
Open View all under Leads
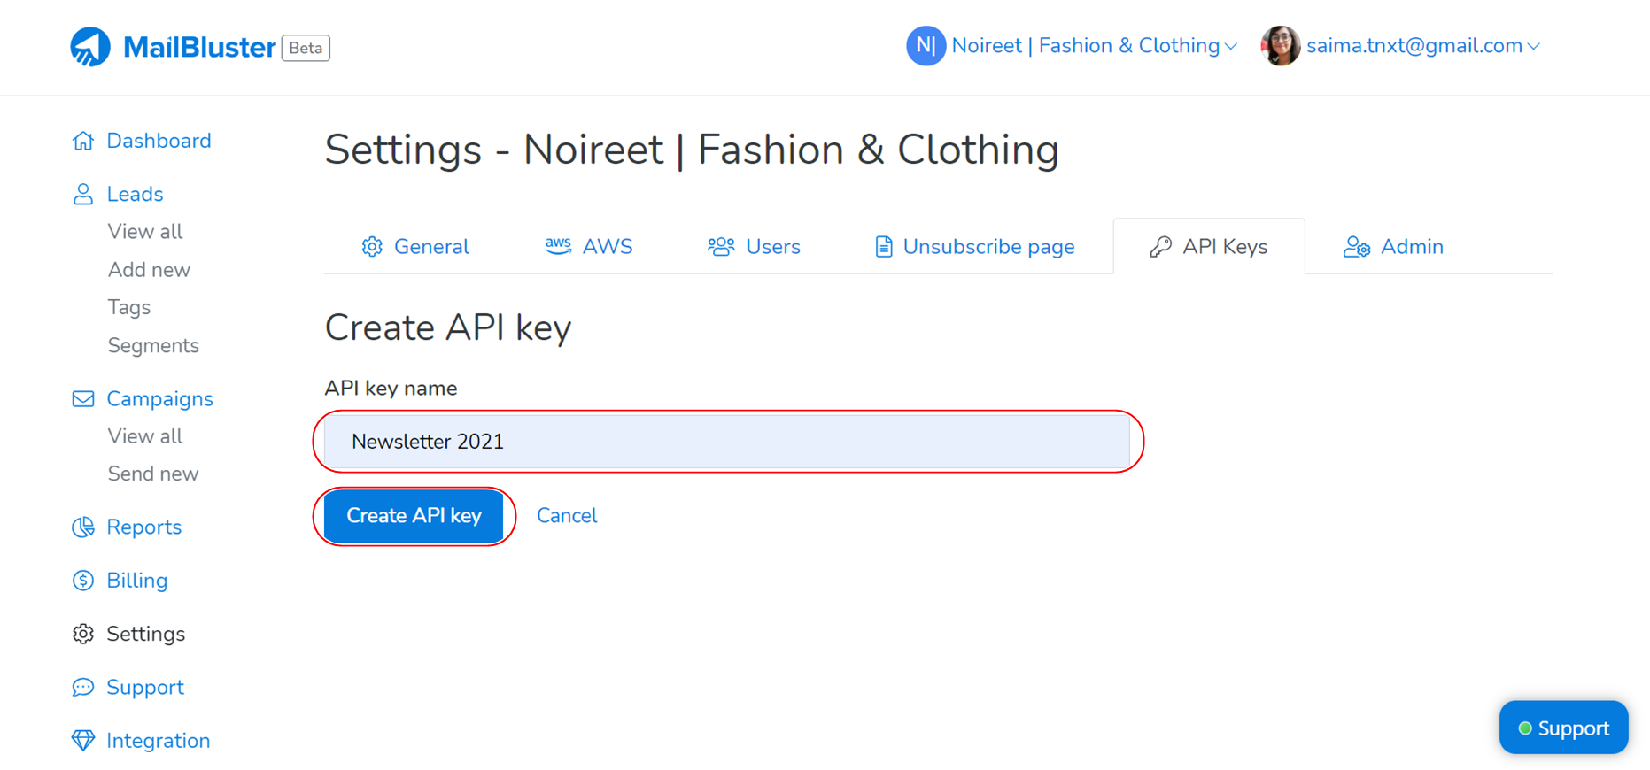tap(145, 232)
